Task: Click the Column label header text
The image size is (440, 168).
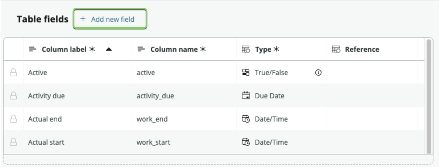Action: [x=64, y=50]
